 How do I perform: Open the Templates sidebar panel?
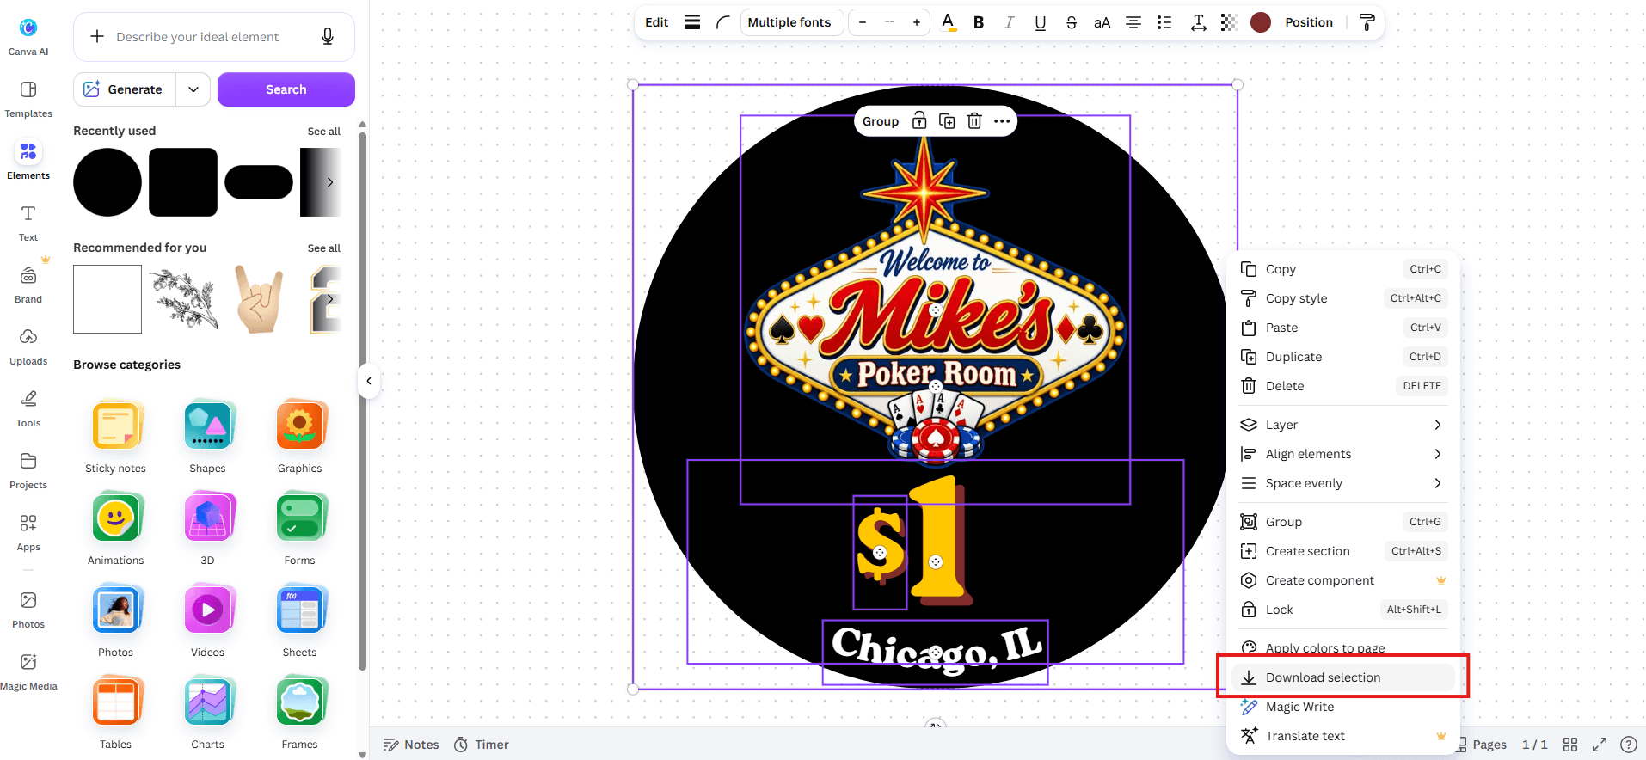click(28, 99)
